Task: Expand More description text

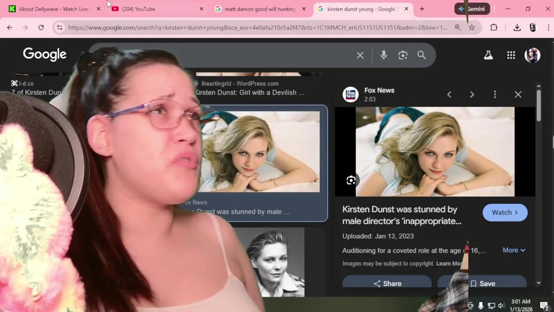Action: point(514,250)
